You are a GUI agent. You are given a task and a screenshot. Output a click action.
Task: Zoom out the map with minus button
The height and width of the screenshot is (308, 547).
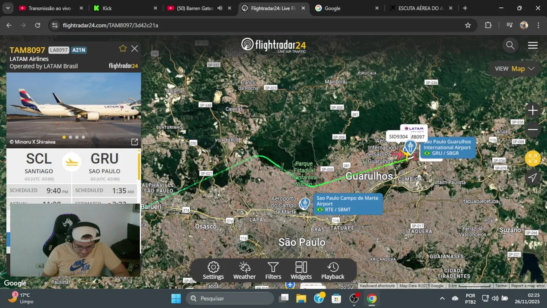(x=532, y=129)
